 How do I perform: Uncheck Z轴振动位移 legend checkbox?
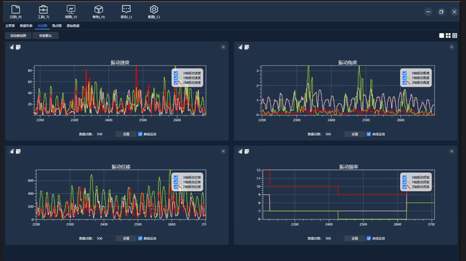[x=176, y=186]
